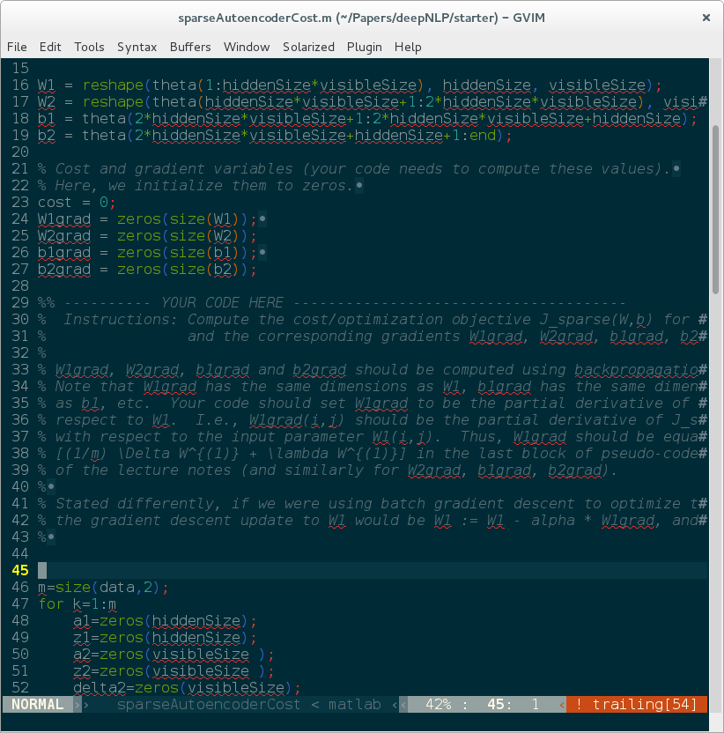Open the Plugin menu
The image size is (724, 733).
364,47
